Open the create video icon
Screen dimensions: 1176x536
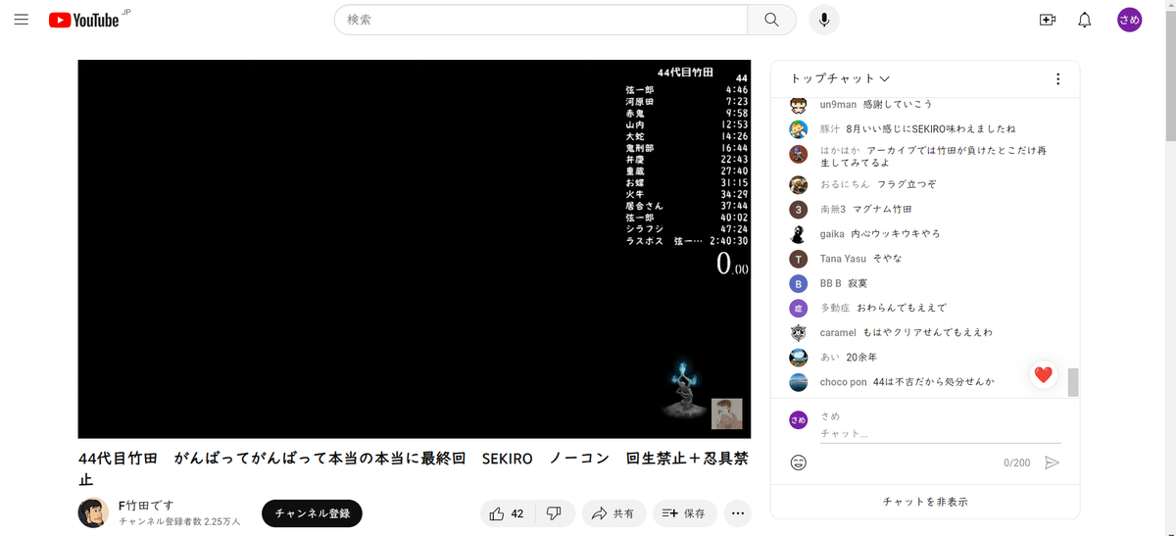pyautogui.click(x=1047, y=20)
